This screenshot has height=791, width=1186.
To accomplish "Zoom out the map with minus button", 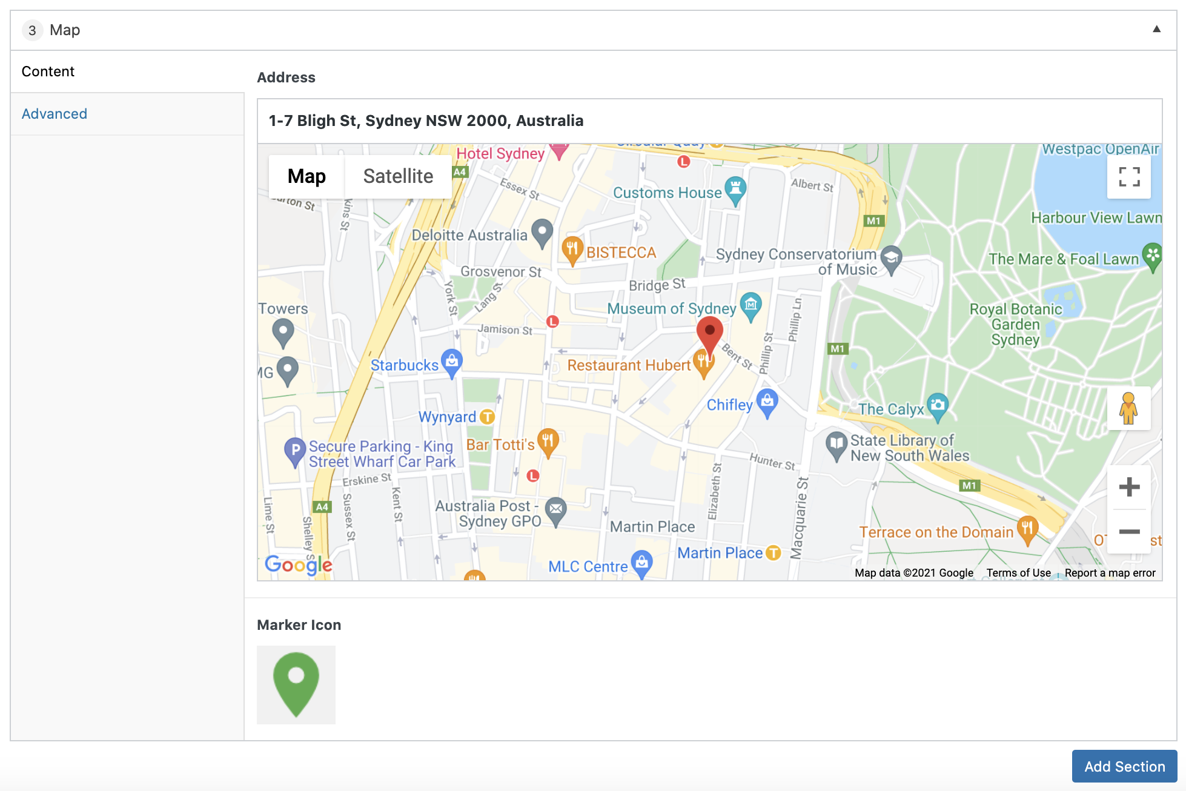I will (x=1129, y=532).
